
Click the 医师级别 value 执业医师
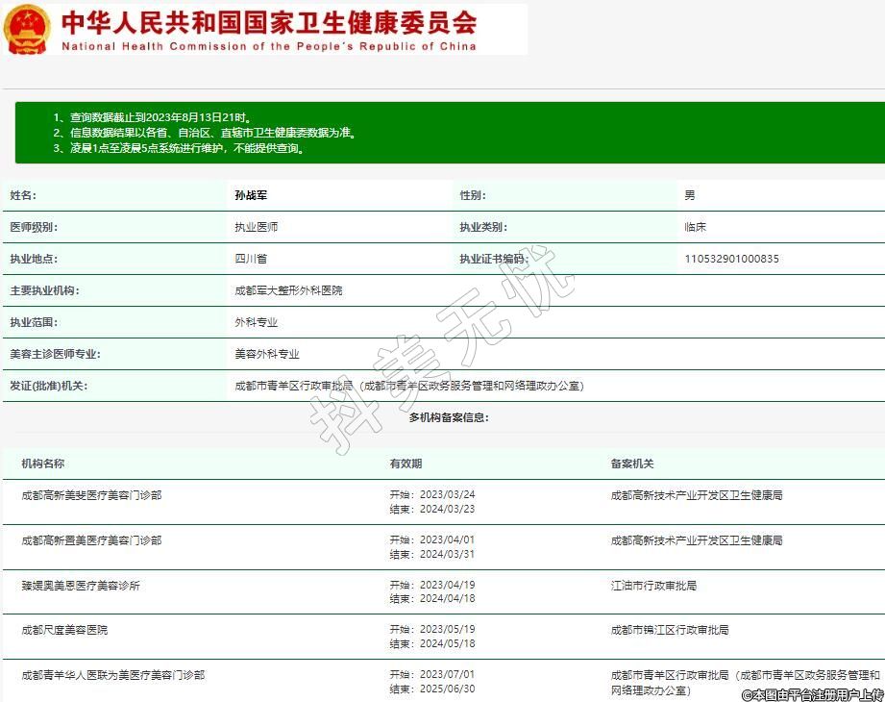click(257, 227)
